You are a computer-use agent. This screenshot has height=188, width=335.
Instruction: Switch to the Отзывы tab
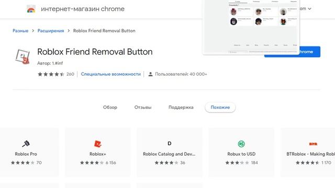[143, 107]
